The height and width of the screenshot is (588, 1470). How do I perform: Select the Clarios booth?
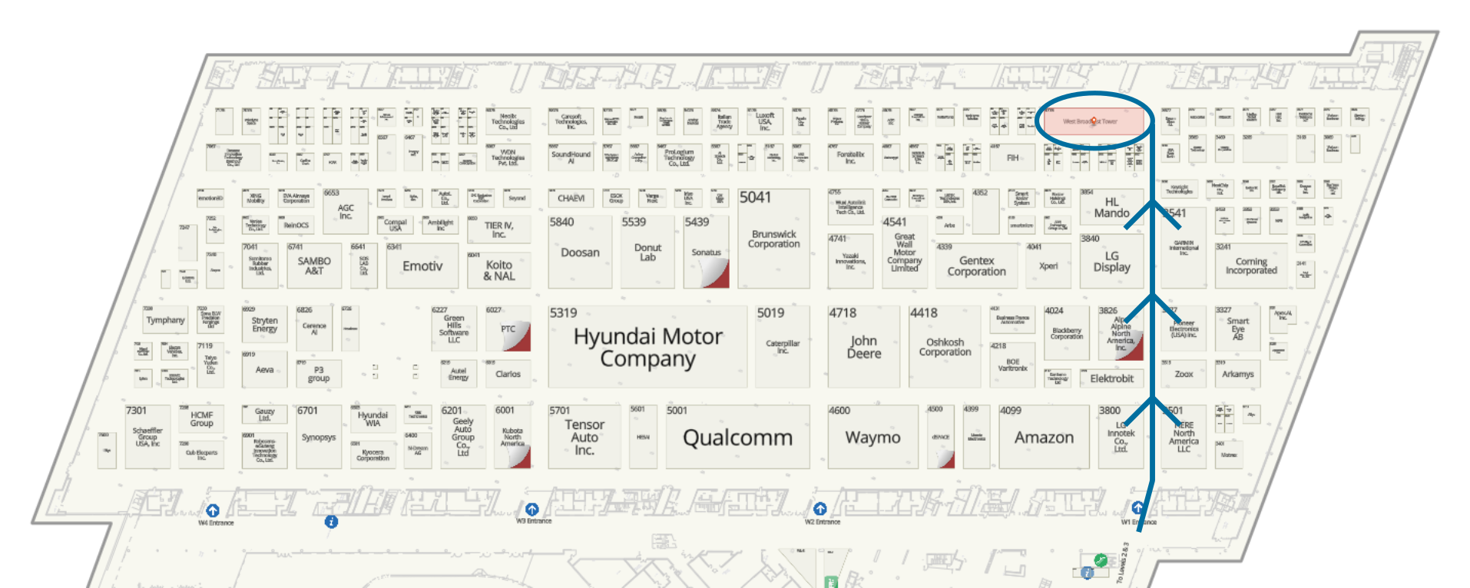508,374
